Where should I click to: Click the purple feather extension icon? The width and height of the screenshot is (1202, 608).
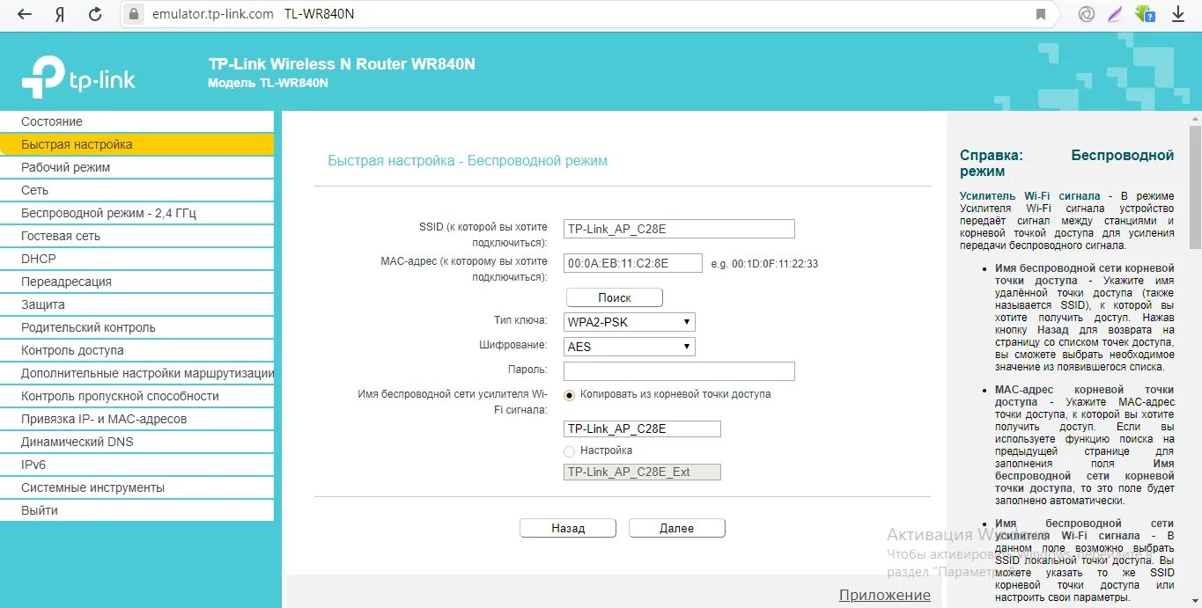(x=1115, y=14)
